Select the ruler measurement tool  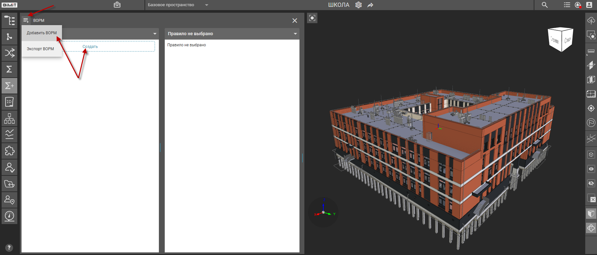pos(591,51)
